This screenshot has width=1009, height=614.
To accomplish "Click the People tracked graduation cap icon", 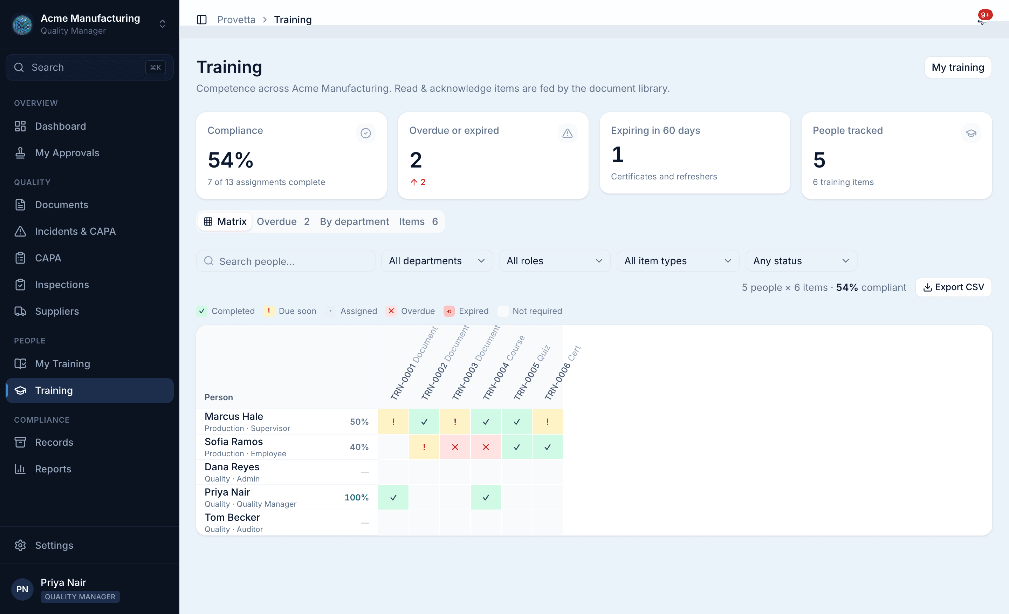I will (x=971, y=133).
